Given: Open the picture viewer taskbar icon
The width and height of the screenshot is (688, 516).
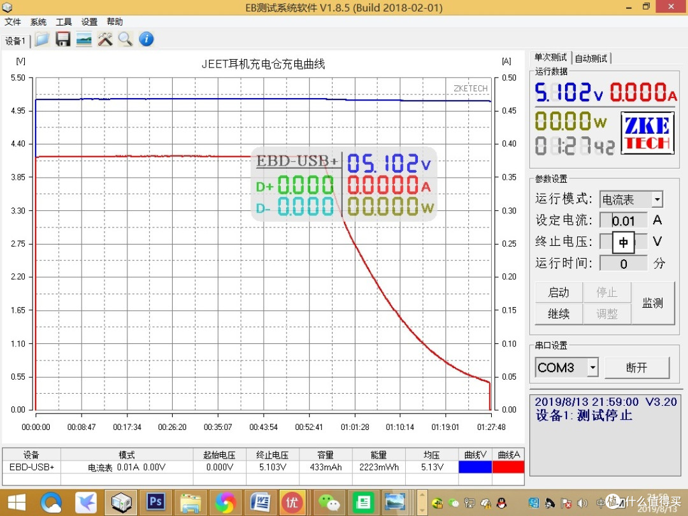Looking at the screenshot, I should tap(394, 503).
